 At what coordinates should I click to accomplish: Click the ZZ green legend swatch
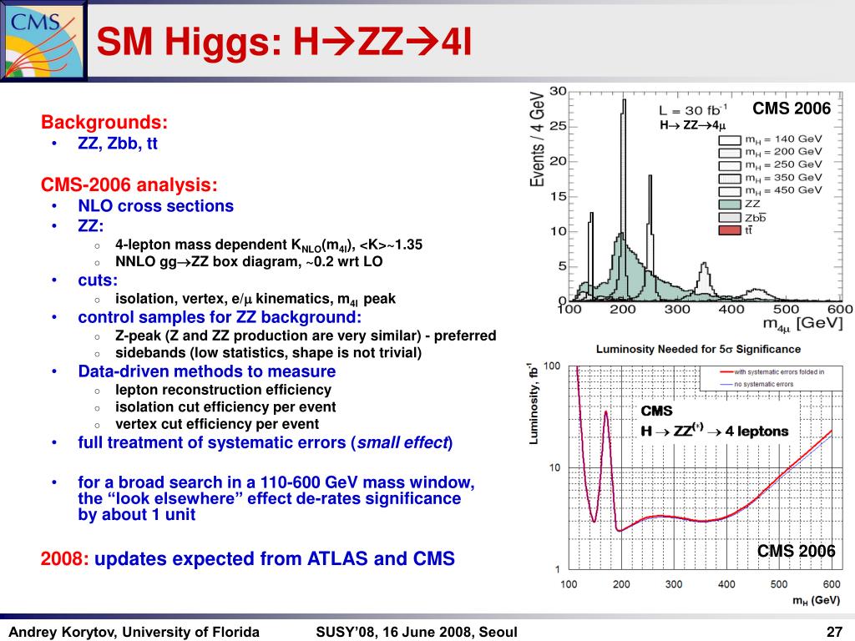(729, 204)
